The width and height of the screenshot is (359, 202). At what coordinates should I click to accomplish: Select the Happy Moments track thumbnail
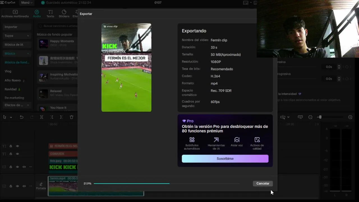43,43
